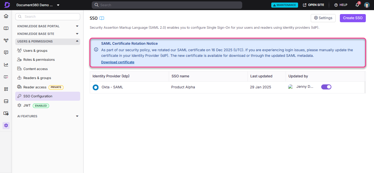
Task: Open the Drive storage icon
Action: [x=6, y=101]
